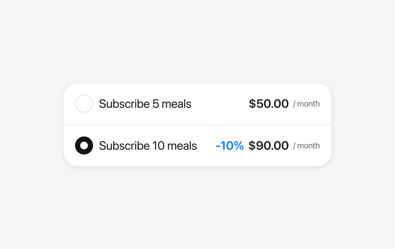Select the Subscribe 5 meals radio button
Viewport: 395px width, 249px height.
pos(84,104)
